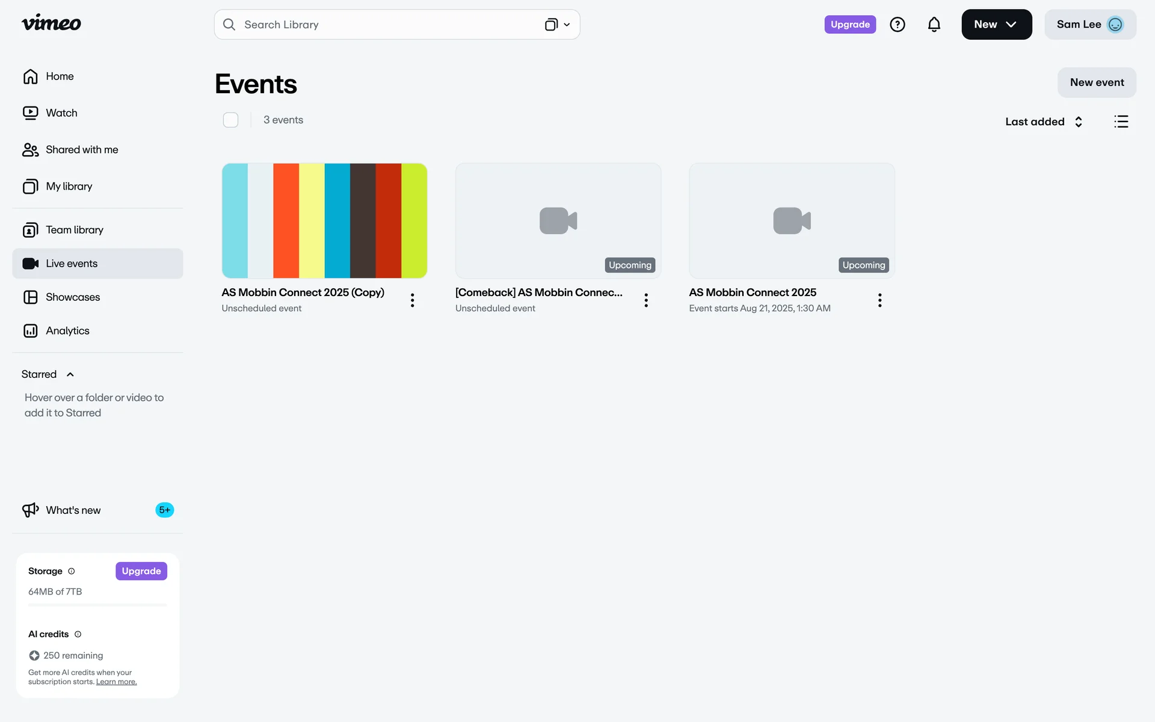Click the Vimeo logo

(51, 23)
